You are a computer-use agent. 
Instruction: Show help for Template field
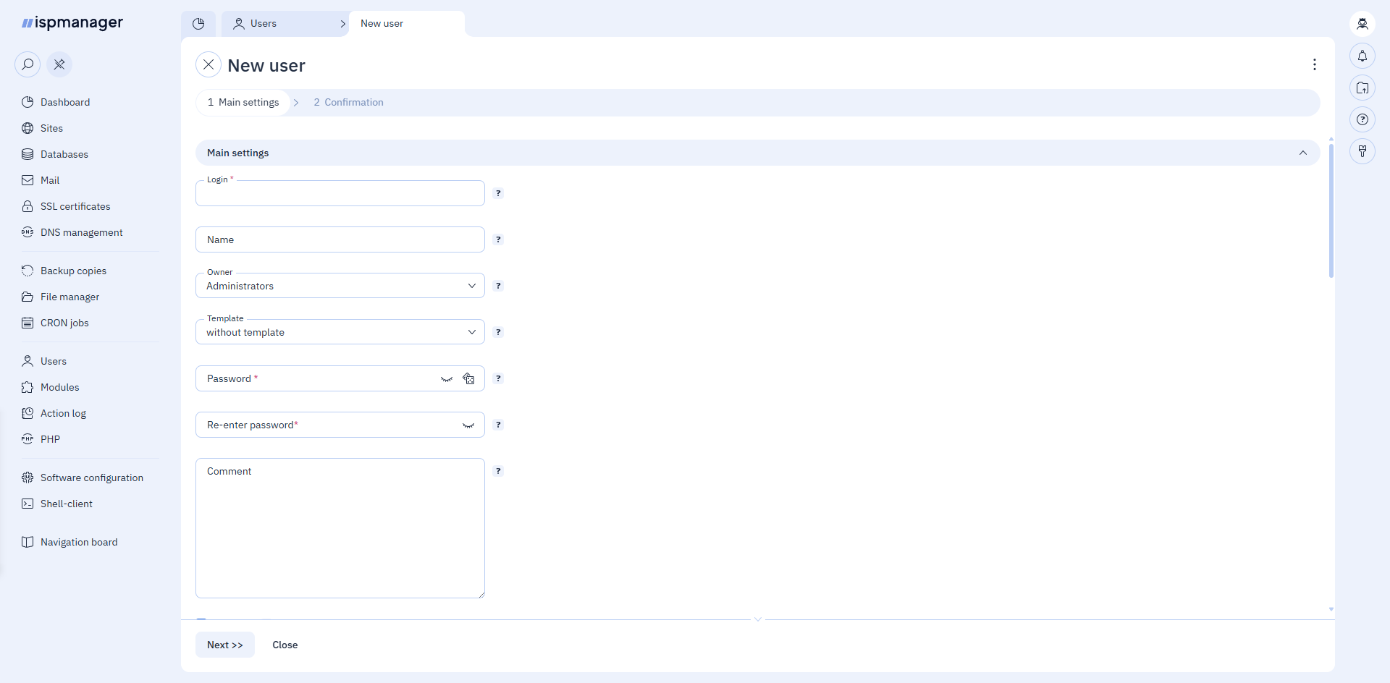498,332
